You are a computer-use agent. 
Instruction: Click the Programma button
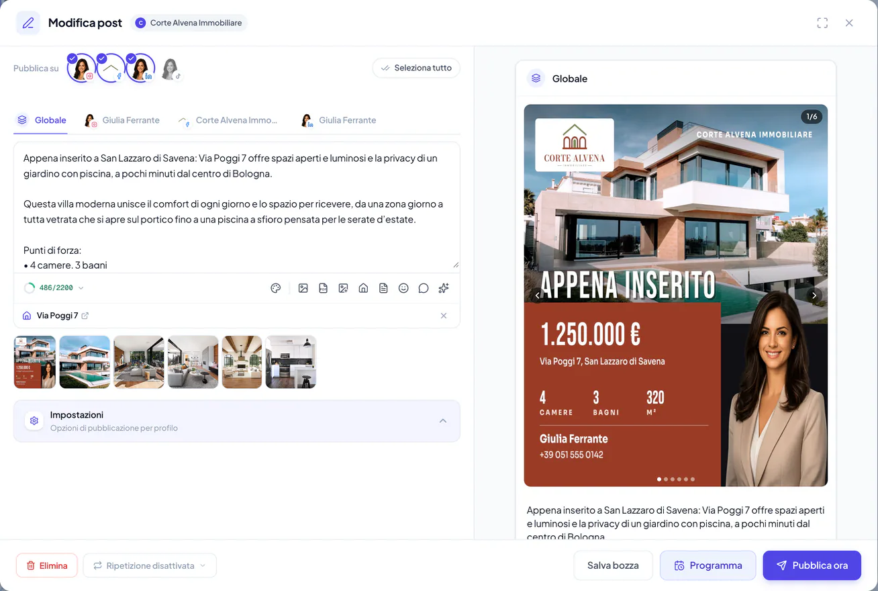click(708, 565)
